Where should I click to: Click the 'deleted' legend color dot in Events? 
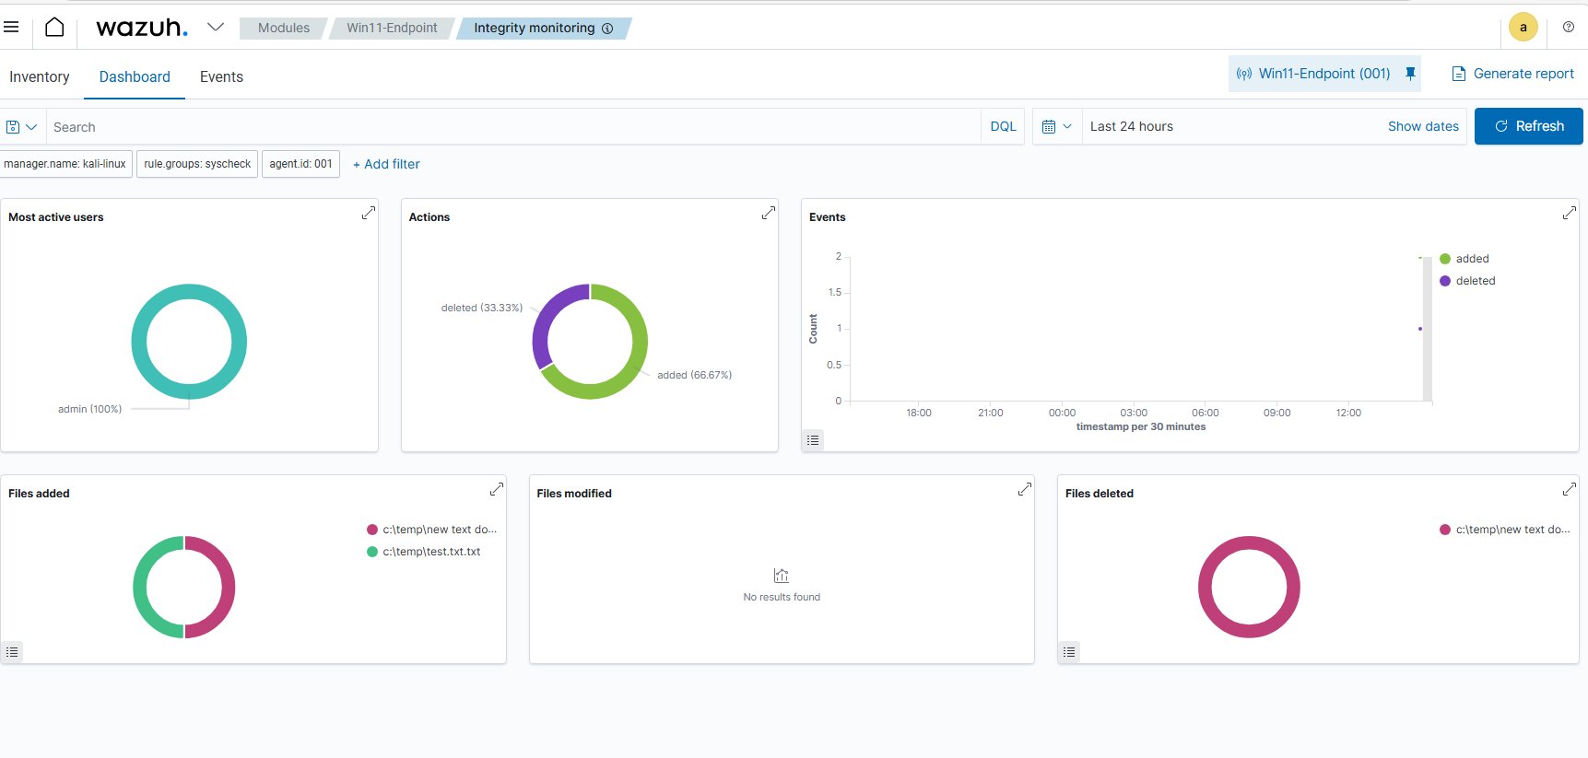(1445, 281)
